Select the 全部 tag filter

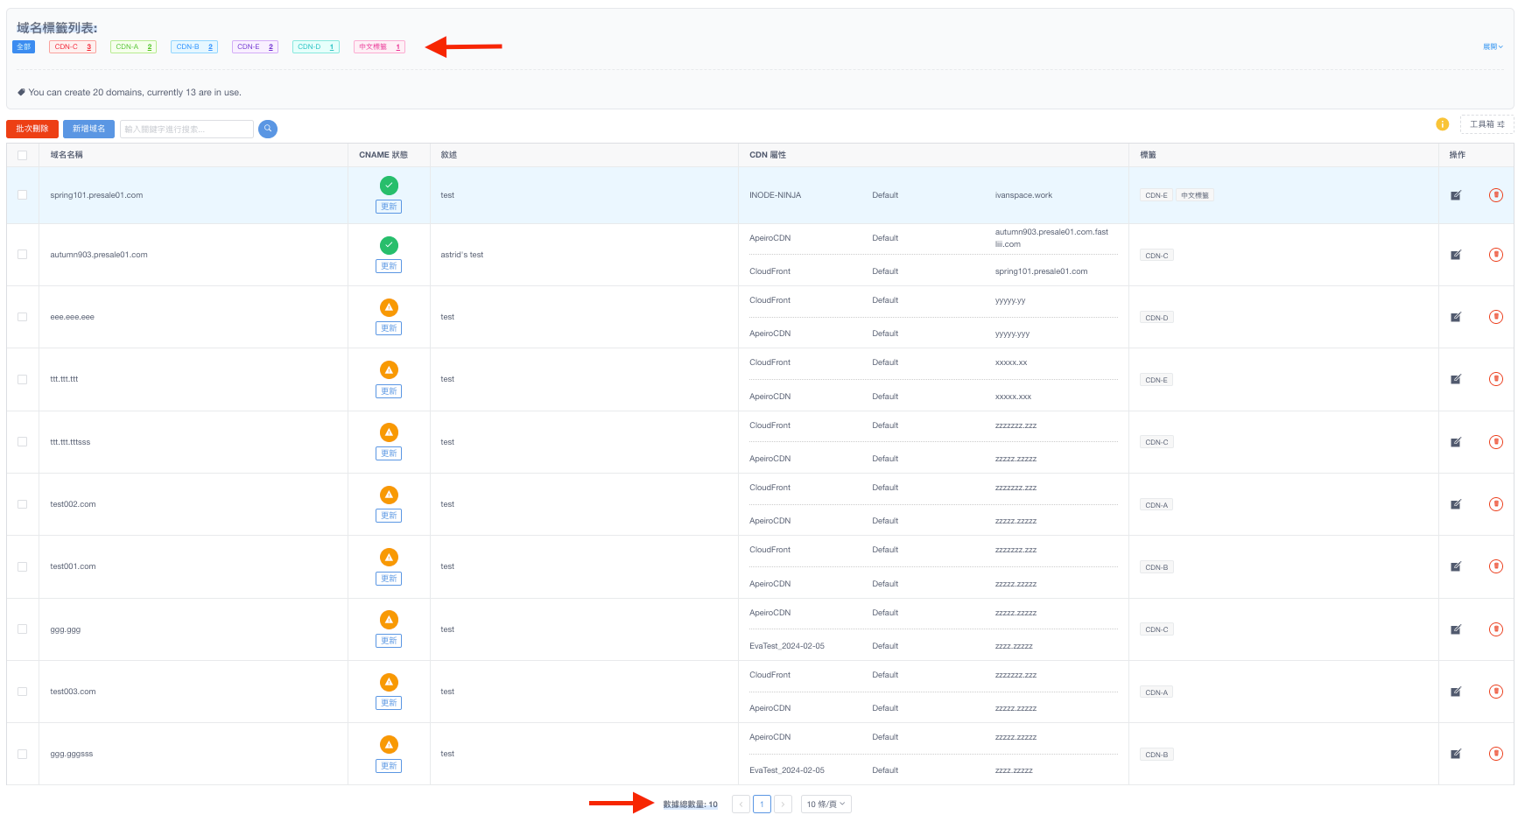click(x=24, y=47)
